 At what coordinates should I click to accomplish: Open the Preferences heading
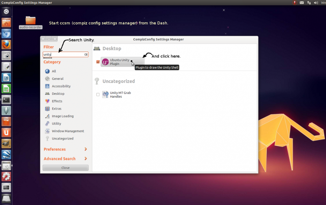pos(55,149)
